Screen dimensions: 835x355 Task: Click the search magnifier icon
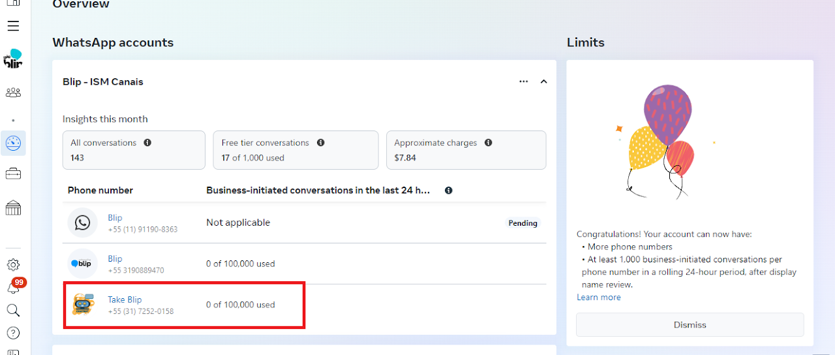click(x=13, y=310)
